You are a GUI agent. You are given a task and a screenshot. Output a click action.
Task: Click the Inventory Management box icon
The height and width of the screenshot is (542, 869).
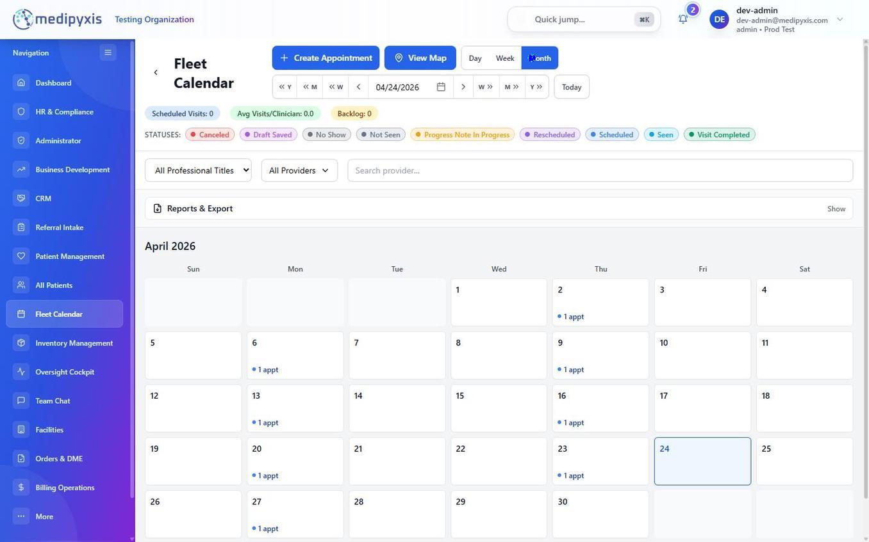[x=21, y=343]
